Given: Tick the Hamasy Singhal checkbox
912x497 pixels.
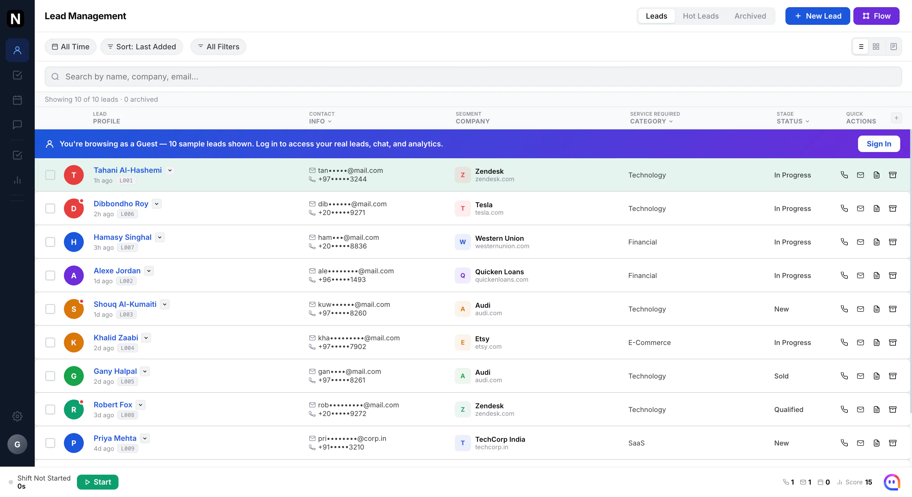Looking at the screenshot, I should pyautogui.click(x=50, y=242).
